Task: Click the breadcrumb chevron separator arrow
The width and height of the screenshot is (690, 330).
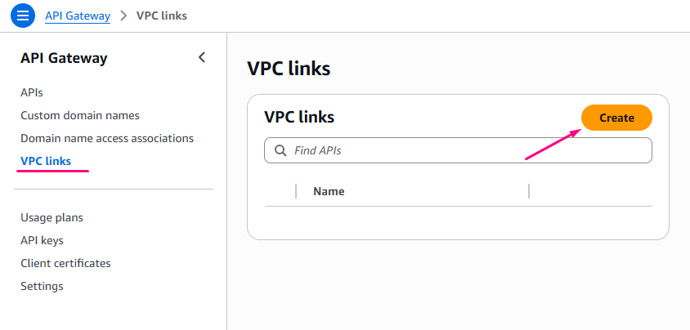Action: [x=123, y=16]
